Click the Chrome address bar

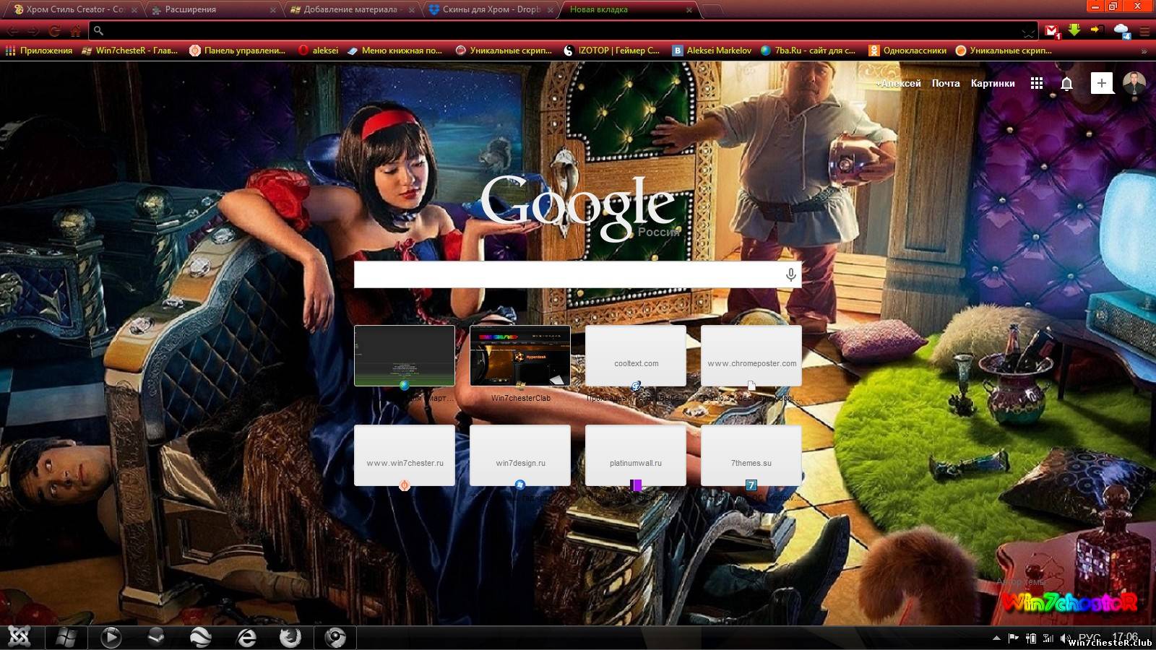(x=564, y=31)
